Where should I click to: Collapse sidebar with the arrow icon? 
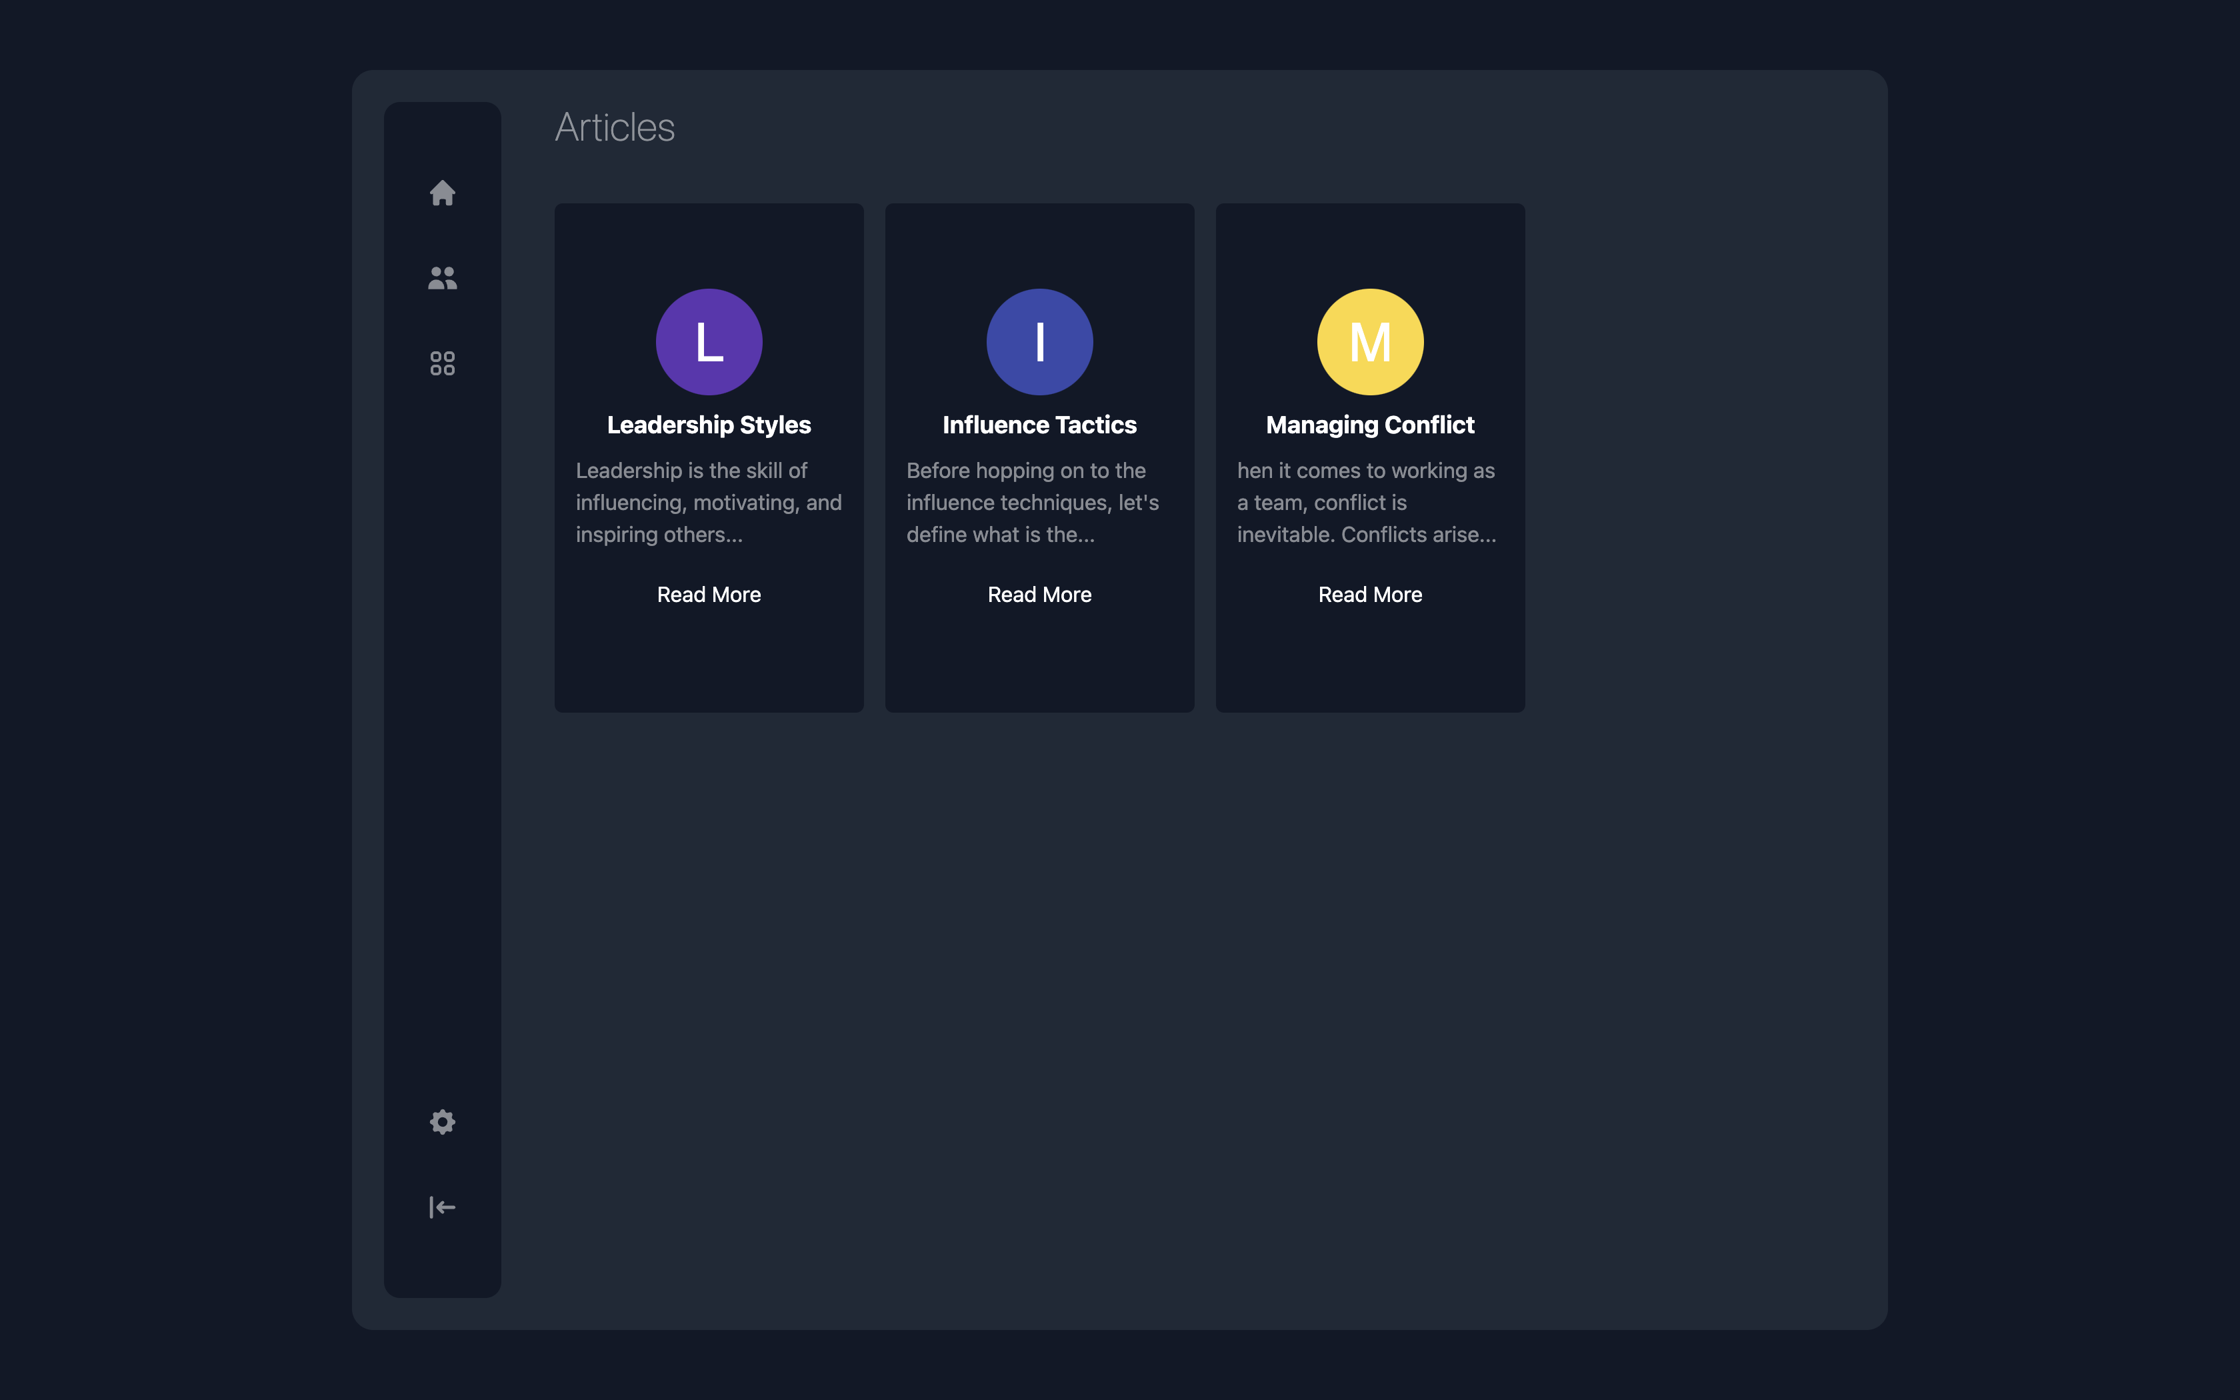click(443, 1207)
